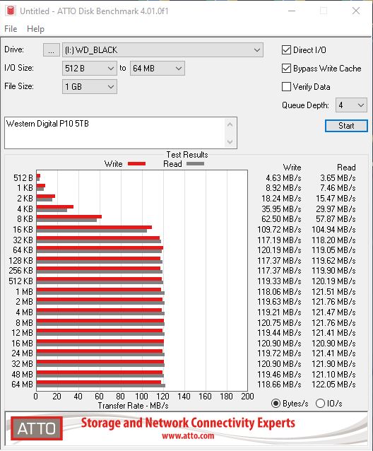Viewport: 373px width, 451px height.
Task: Click the scroll-up arrow in the description box
Action: click(230, 125)
